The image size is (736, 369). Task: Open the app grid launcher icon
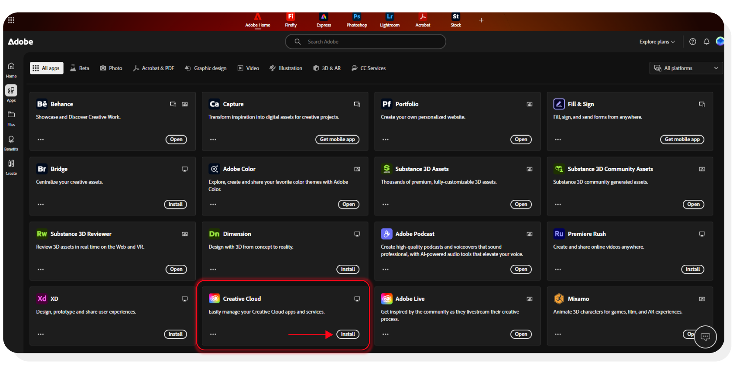11,20
